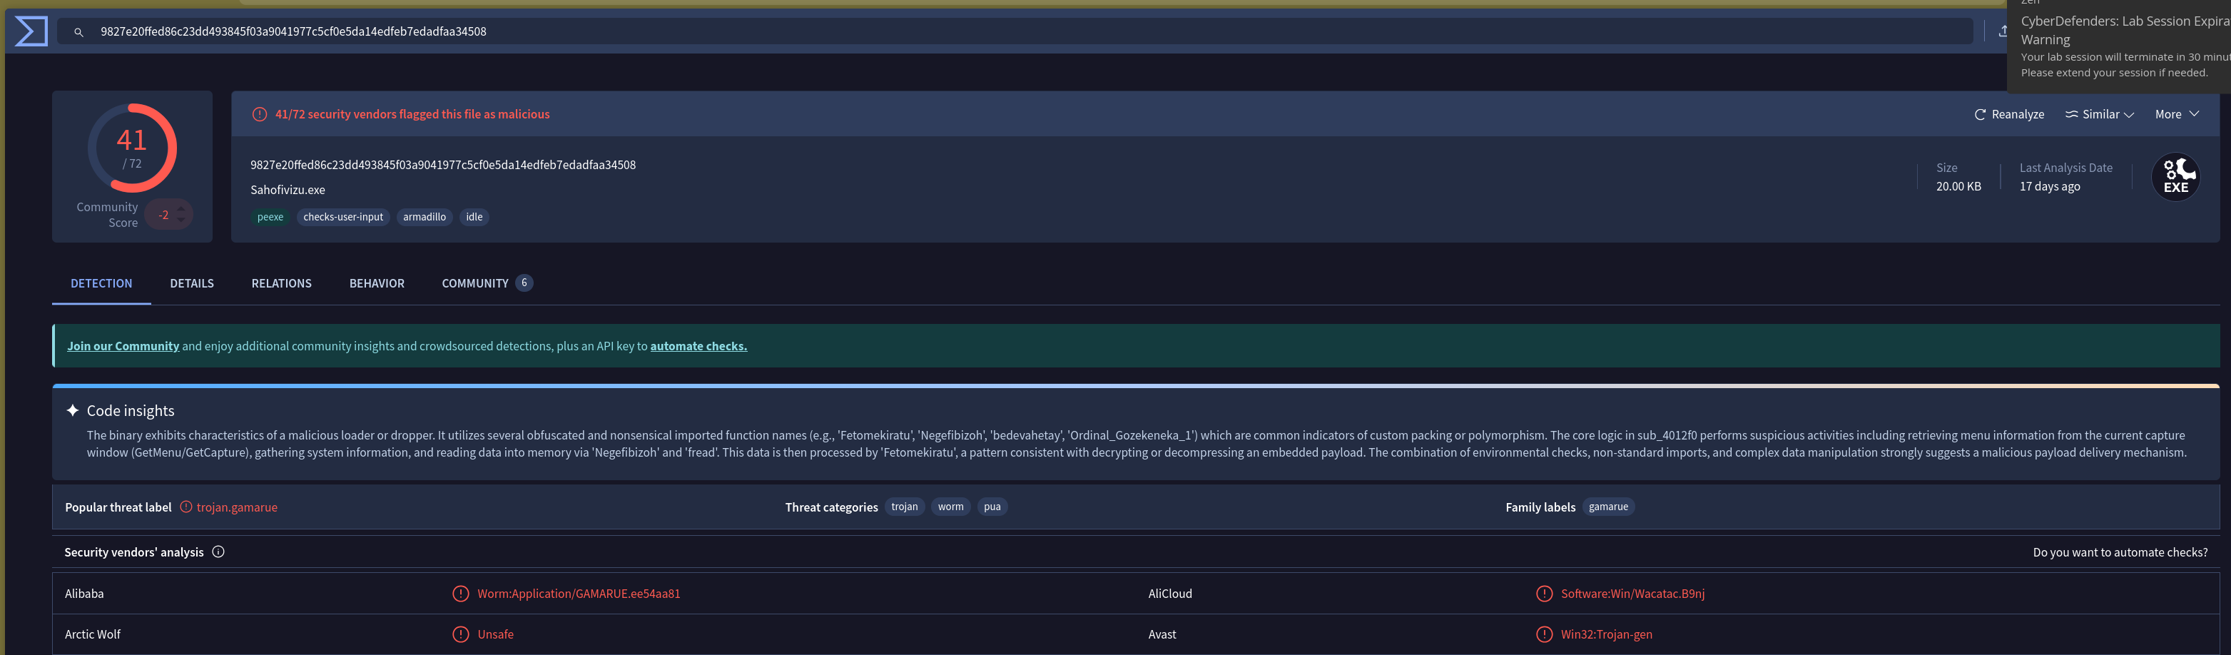Downvote the community score with down arrow
The height and width of the screenshot is (655, 2231).
(181, 221)
